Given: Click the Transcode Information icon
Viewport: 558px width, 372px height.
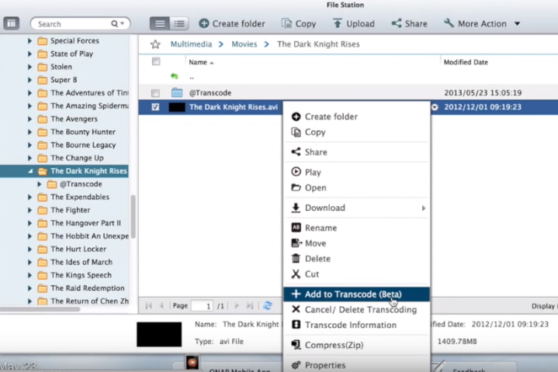Looking at the screenshot, I should click(296, 325).
